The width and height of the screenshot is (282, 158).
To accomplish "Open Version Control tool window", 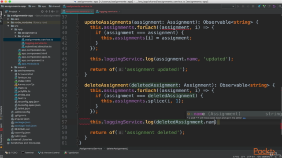I will click(49, 153).
